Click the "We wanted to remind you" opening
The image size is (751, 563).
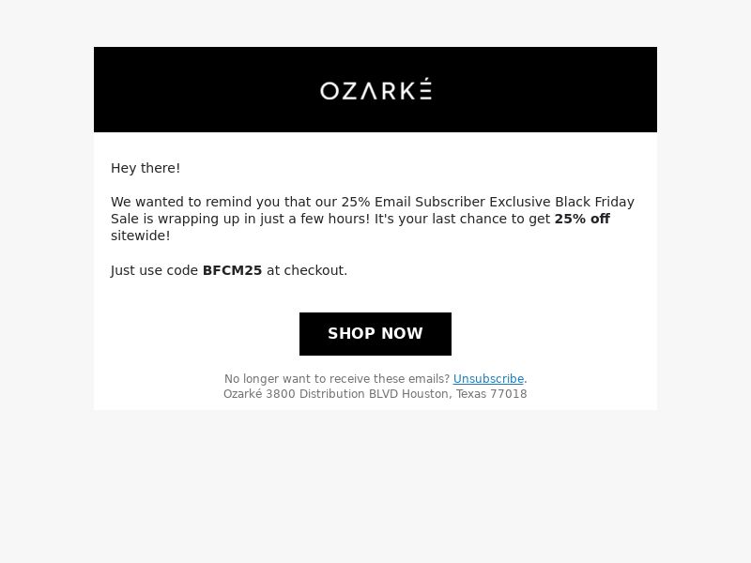(195, 202)
